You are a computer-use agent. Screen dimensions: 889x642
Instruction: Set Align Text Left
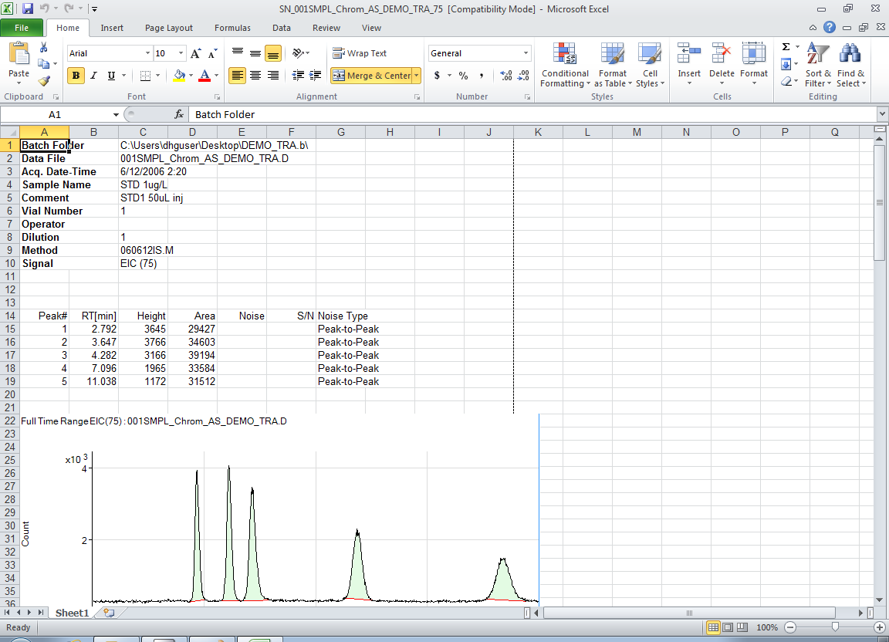click(238, 76)
